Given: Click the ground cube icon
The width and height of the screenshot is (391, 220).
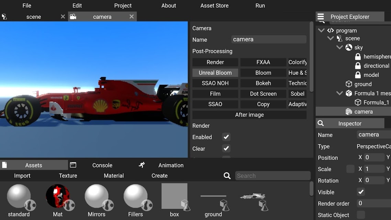Looking at the screenshot, I should point(349,84).
